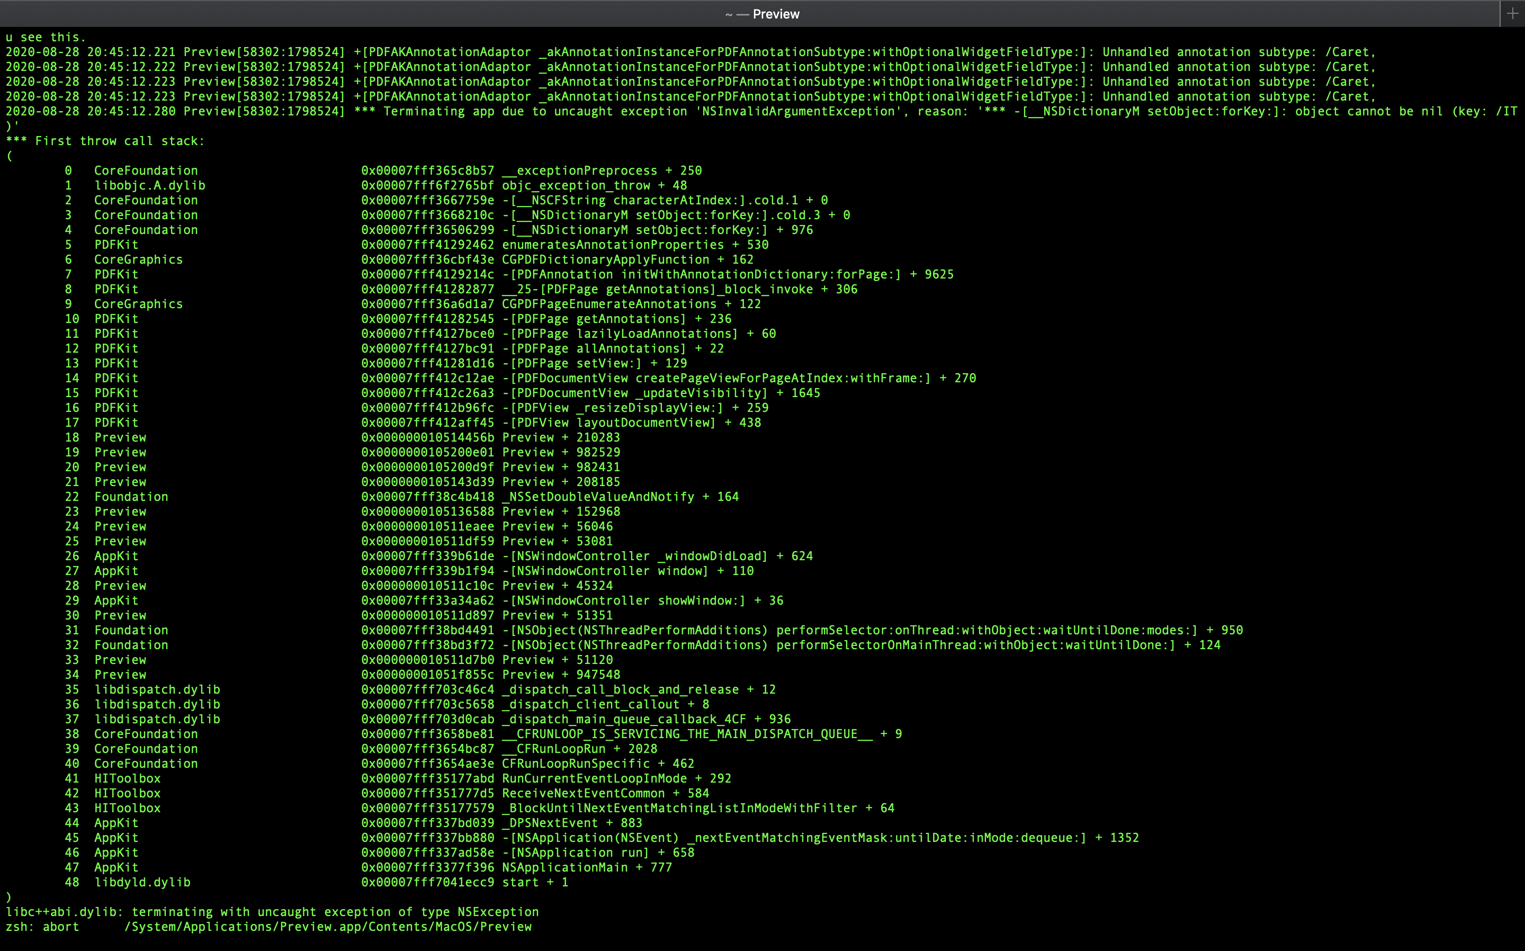Click '__exceptionPreprocess + 250' in frame 0
Viewport: 1525px width, 951px height.
602,171
